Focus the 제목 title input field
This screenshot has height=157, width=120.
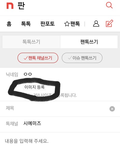(x=60, y=109)
